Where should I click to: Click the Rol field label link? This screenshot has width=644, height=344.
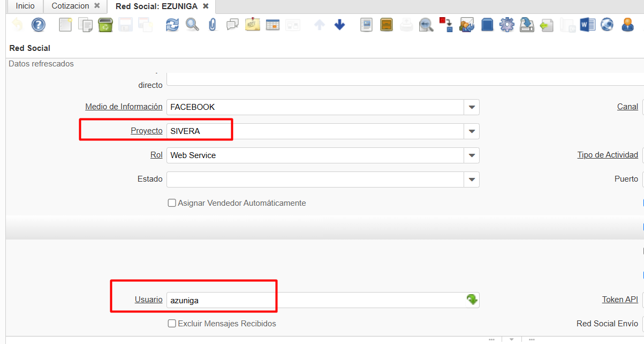(x=156, y=155)
